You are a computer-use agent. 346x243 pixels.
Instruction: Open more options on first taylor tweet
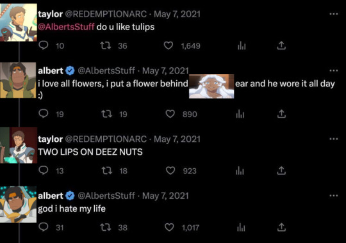point(333,14)
